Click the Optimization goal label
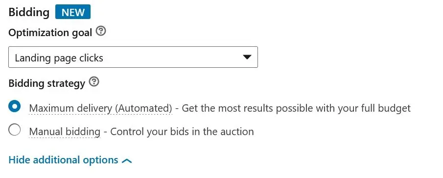This screenshot has height=178, width=443. coord(50,33)
